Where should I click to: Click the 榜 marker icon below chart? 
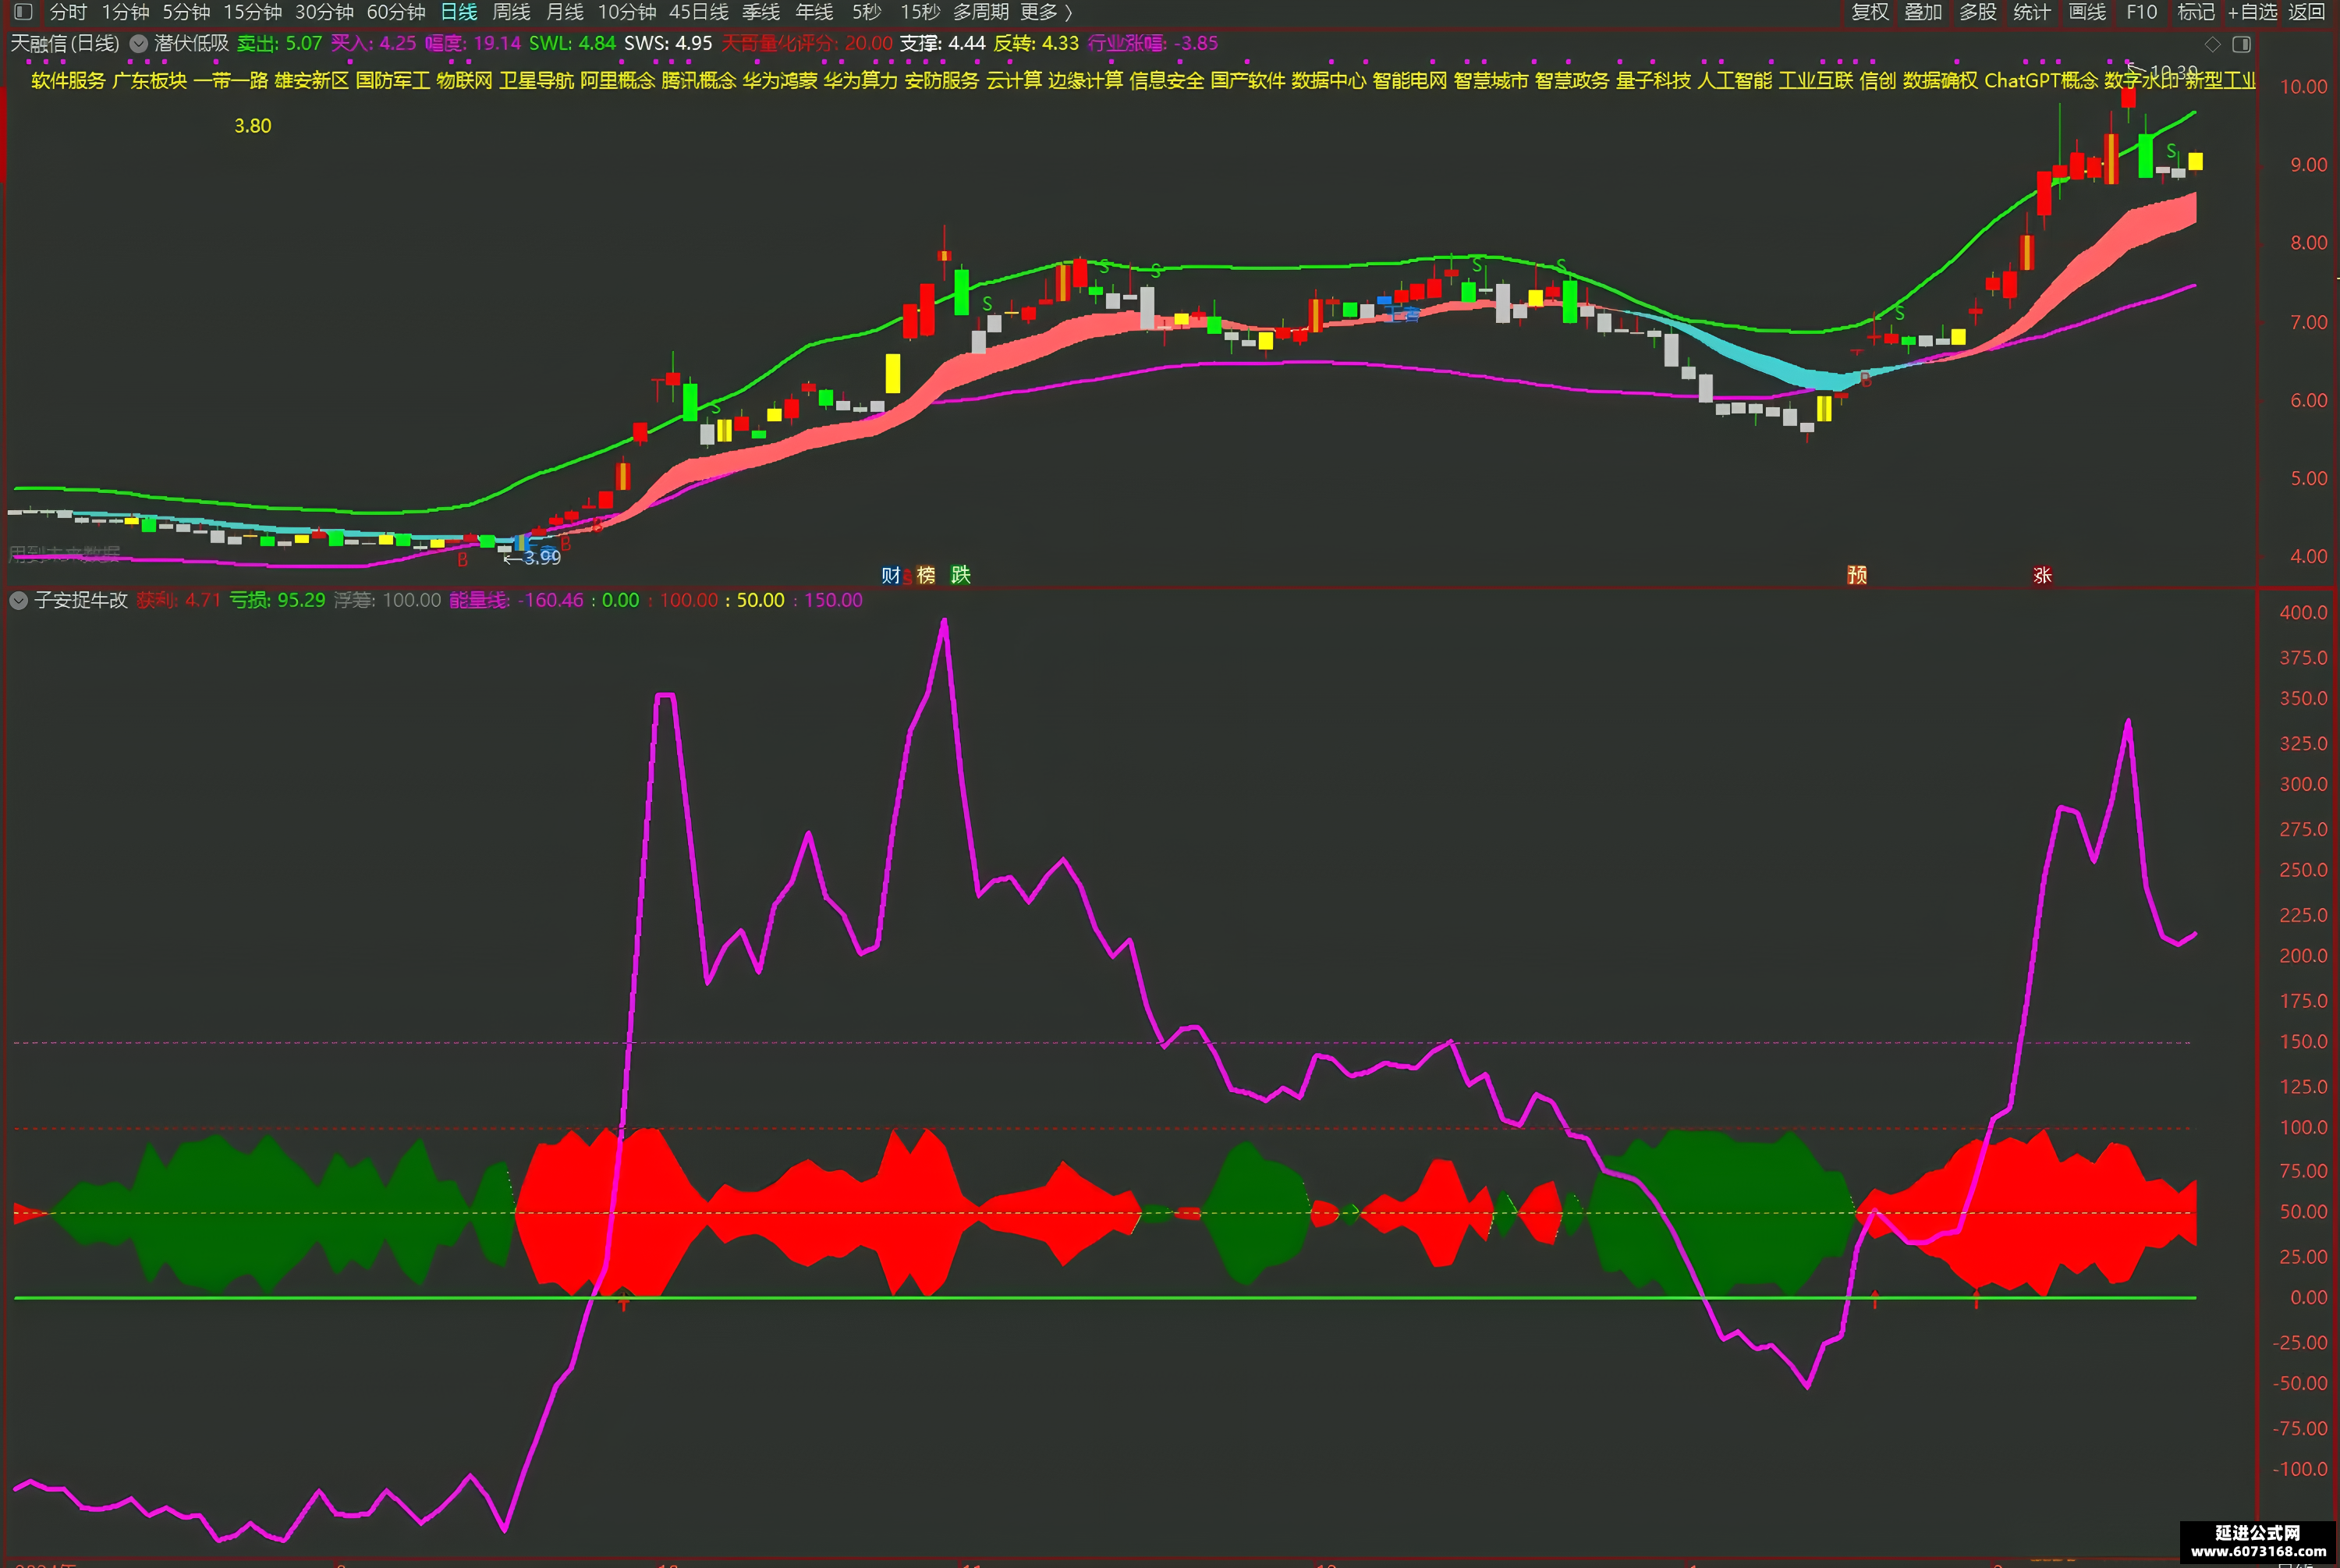click(x=927, y=575)
